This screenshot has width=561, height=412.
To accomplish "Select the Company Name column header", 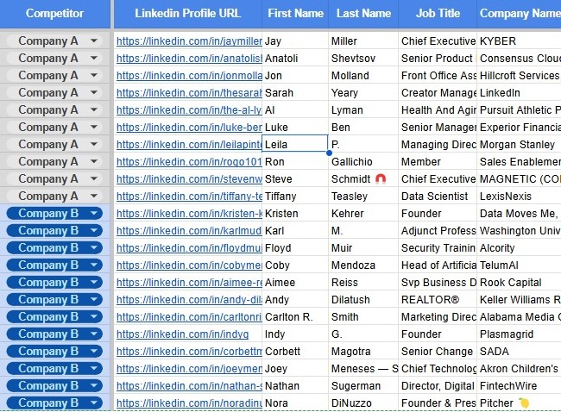I will tap(519, 14).
